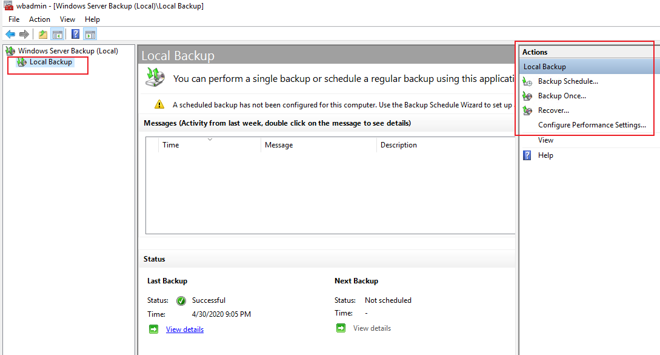Select Local Backup in the console tree
The image size is (660, 355).
pos(50,62)
